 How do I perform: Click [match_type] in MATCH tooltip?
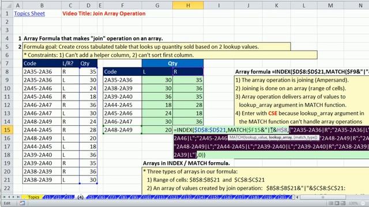pyautogui.click(x=305, y=137)
